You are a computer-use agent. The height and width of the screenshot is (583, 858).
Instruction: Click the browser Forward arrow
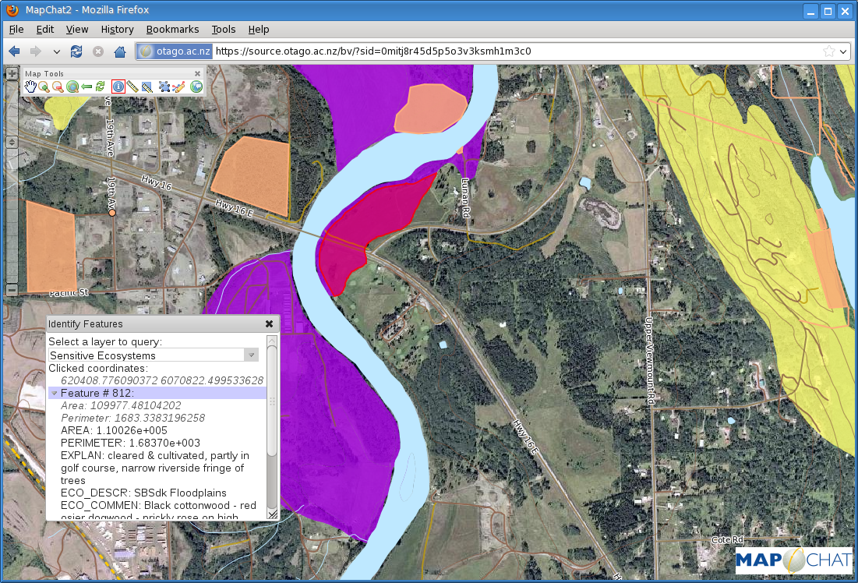point(36,51)
